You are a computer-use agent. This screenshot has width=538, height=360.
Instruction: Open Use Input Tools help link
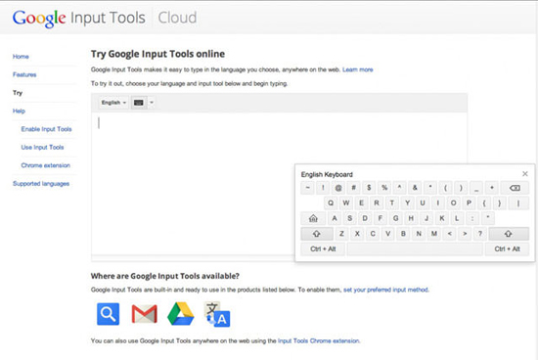[42, 148]
